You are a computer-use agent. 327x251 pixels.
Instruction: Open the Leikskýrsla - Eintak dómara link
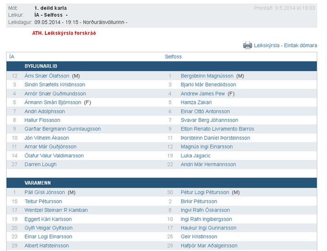[285, 45]
